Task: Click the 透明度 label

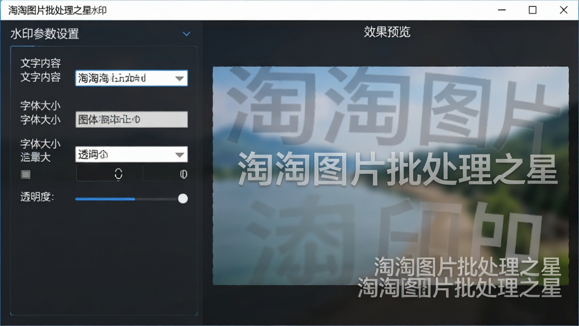Action: 37,197
